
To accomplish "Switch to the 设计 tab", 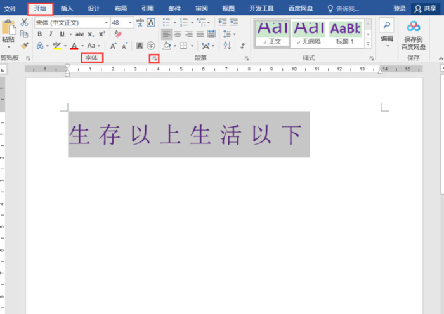I will (x=94, y=9).
